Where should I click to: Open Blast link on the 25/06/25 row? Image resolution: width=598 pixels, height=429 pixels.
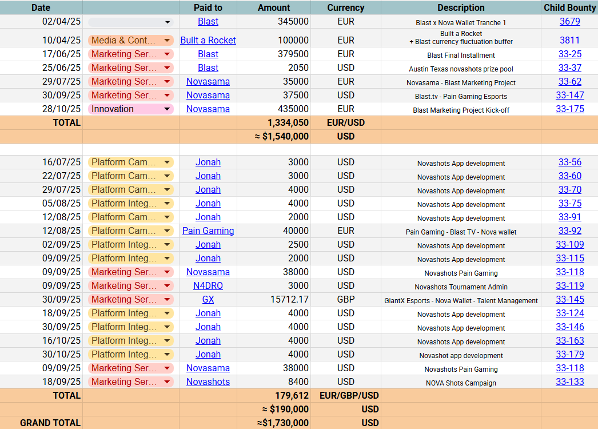(208, 67)
